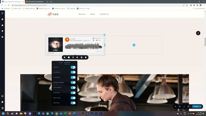Click the square style icon in element toolbar
The height and width of the screenshot is (116, 206).
click(69, 57)
